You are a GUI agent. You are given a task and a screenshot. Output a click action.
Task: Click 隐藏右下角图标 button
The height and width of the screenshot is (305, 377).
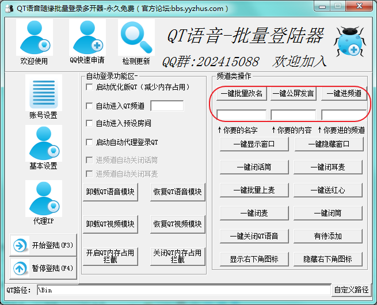[328, 259]
